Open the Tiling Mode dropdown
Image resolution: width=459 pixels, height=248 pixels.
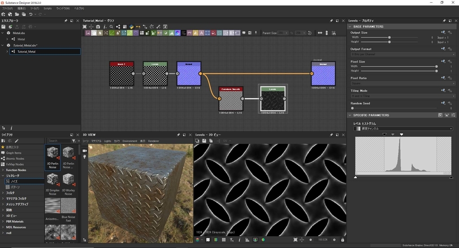(403, 96)
